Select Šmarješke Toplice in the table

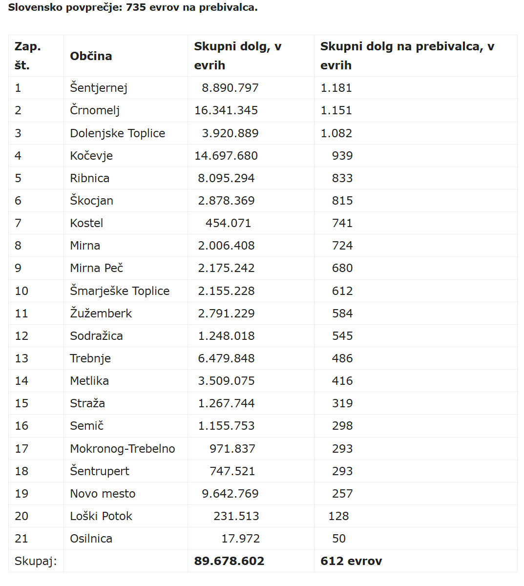pyautogui.click(x=120, y=291)
